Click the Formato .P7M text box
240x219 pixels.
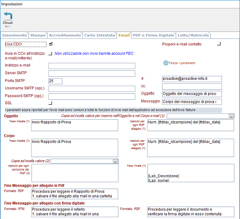tap(75, 212)
